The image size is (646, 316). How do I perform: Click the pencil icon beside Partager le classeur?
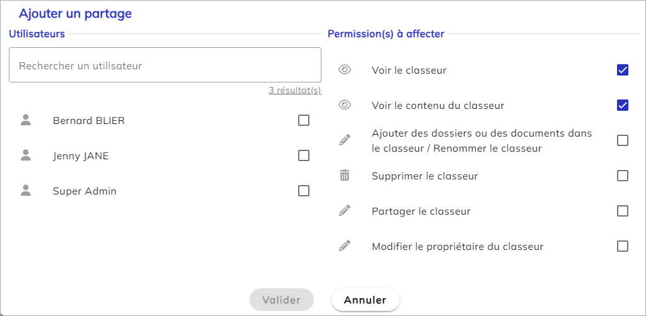344,211
